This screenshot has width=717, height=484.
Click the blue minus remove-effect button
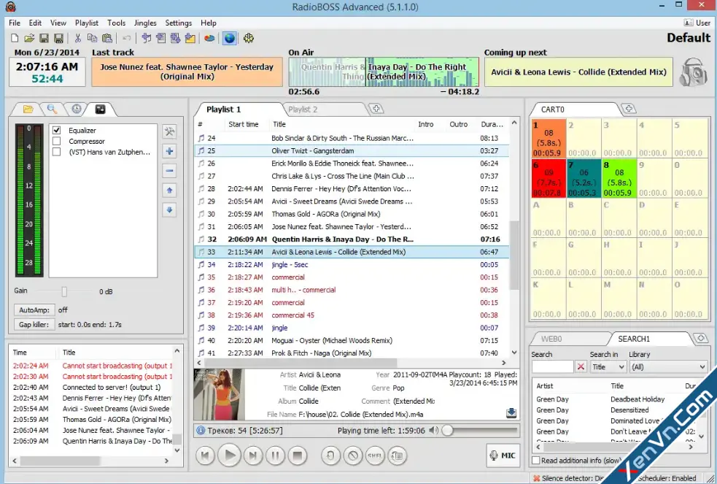[x=169, y=171]
